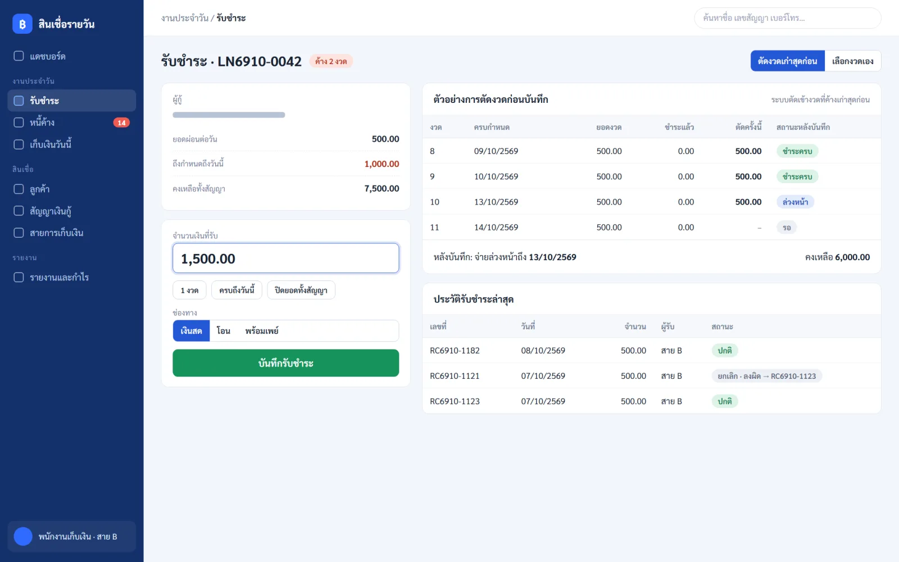Open รายงานและกำไร sidebar icon

19,277
